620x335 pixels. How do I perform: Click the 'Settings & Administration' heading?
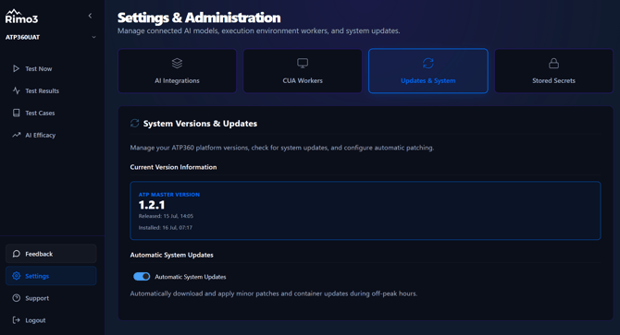[199, 18]
